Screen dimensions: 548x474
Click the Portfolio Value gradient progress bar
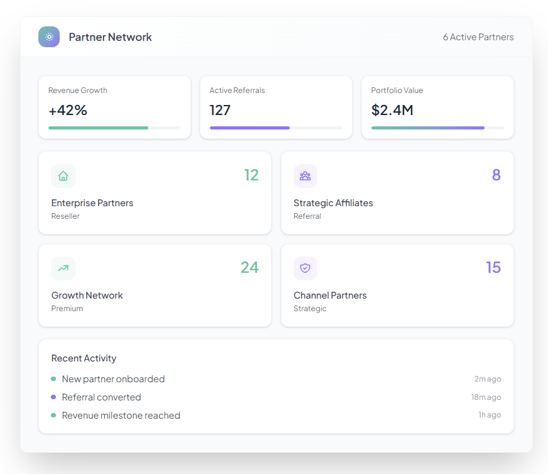pyautogui.click(x=437, y=128)
